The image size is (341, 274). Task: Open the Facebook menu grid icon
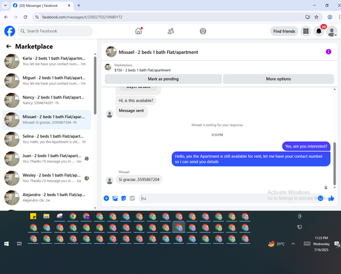[x=306, y=31]
